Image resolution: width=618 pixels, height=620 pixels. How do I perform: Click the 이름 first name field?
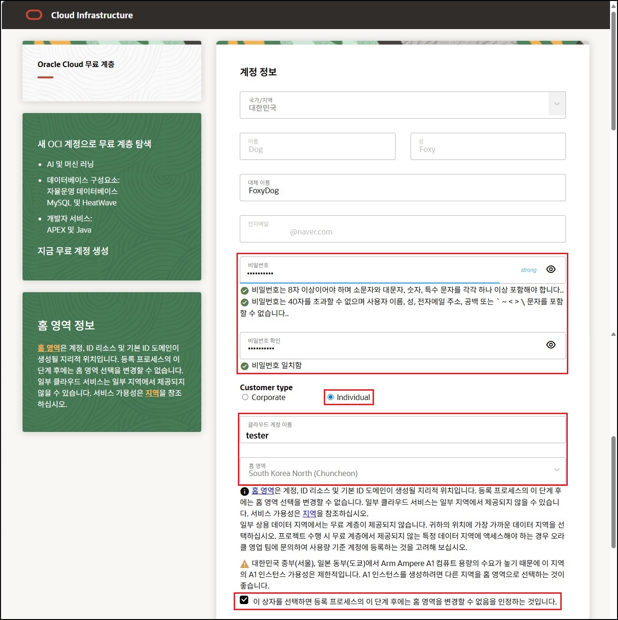tap(318, 146)
